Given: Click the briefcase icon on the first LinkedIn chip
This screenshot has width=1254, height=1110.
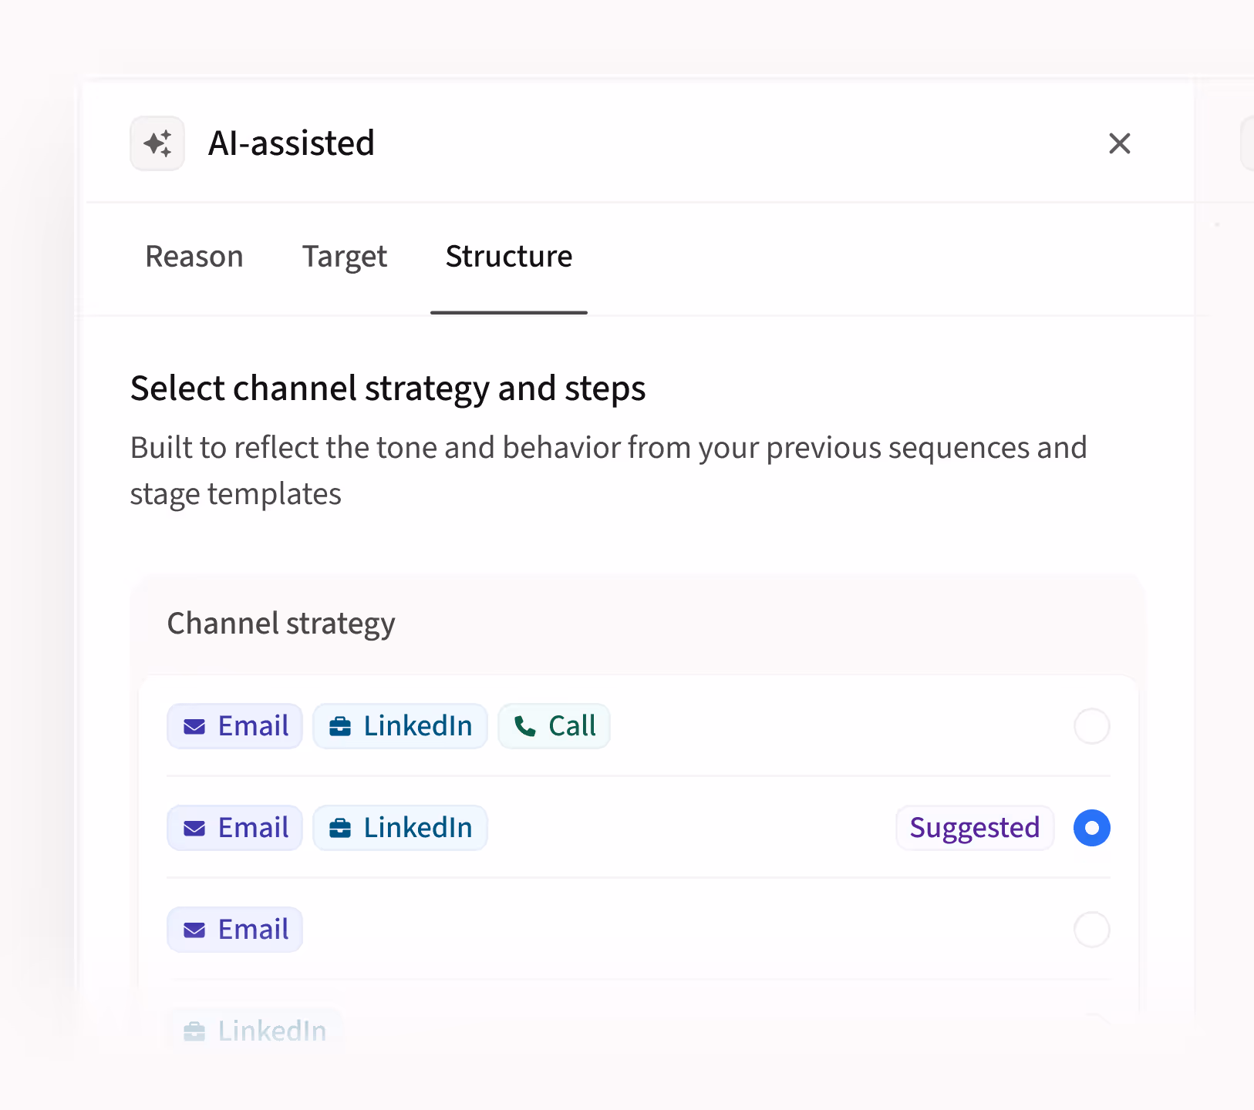Looking at the screenshot, I should point(339,725).
